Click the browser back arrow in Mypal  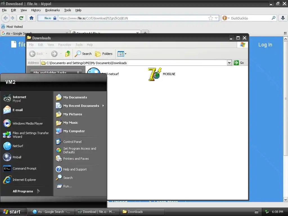click(x=6, y=18)
